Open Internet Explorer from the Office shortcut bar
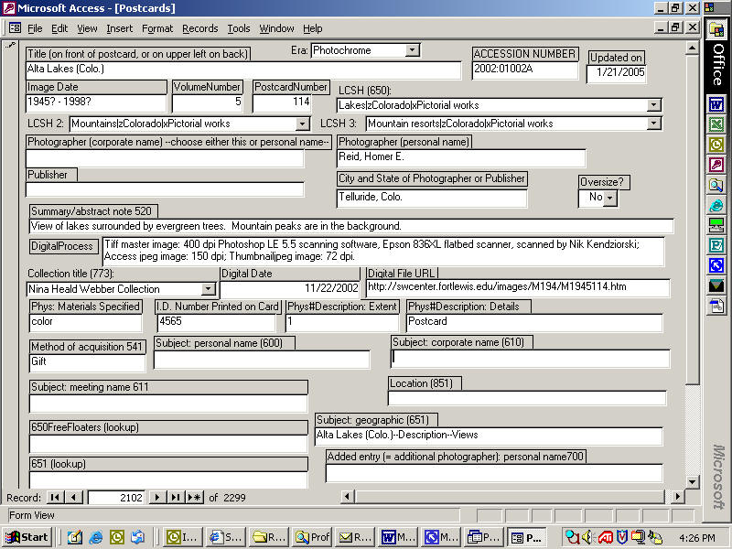The image size is (732, 549). (716, 205)
